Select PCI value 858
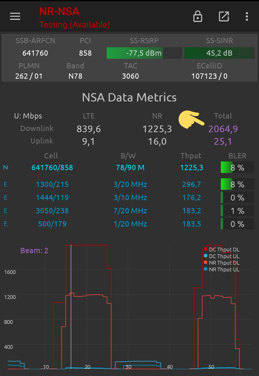The height and width of the screenshot is (376, 259). 85,53
